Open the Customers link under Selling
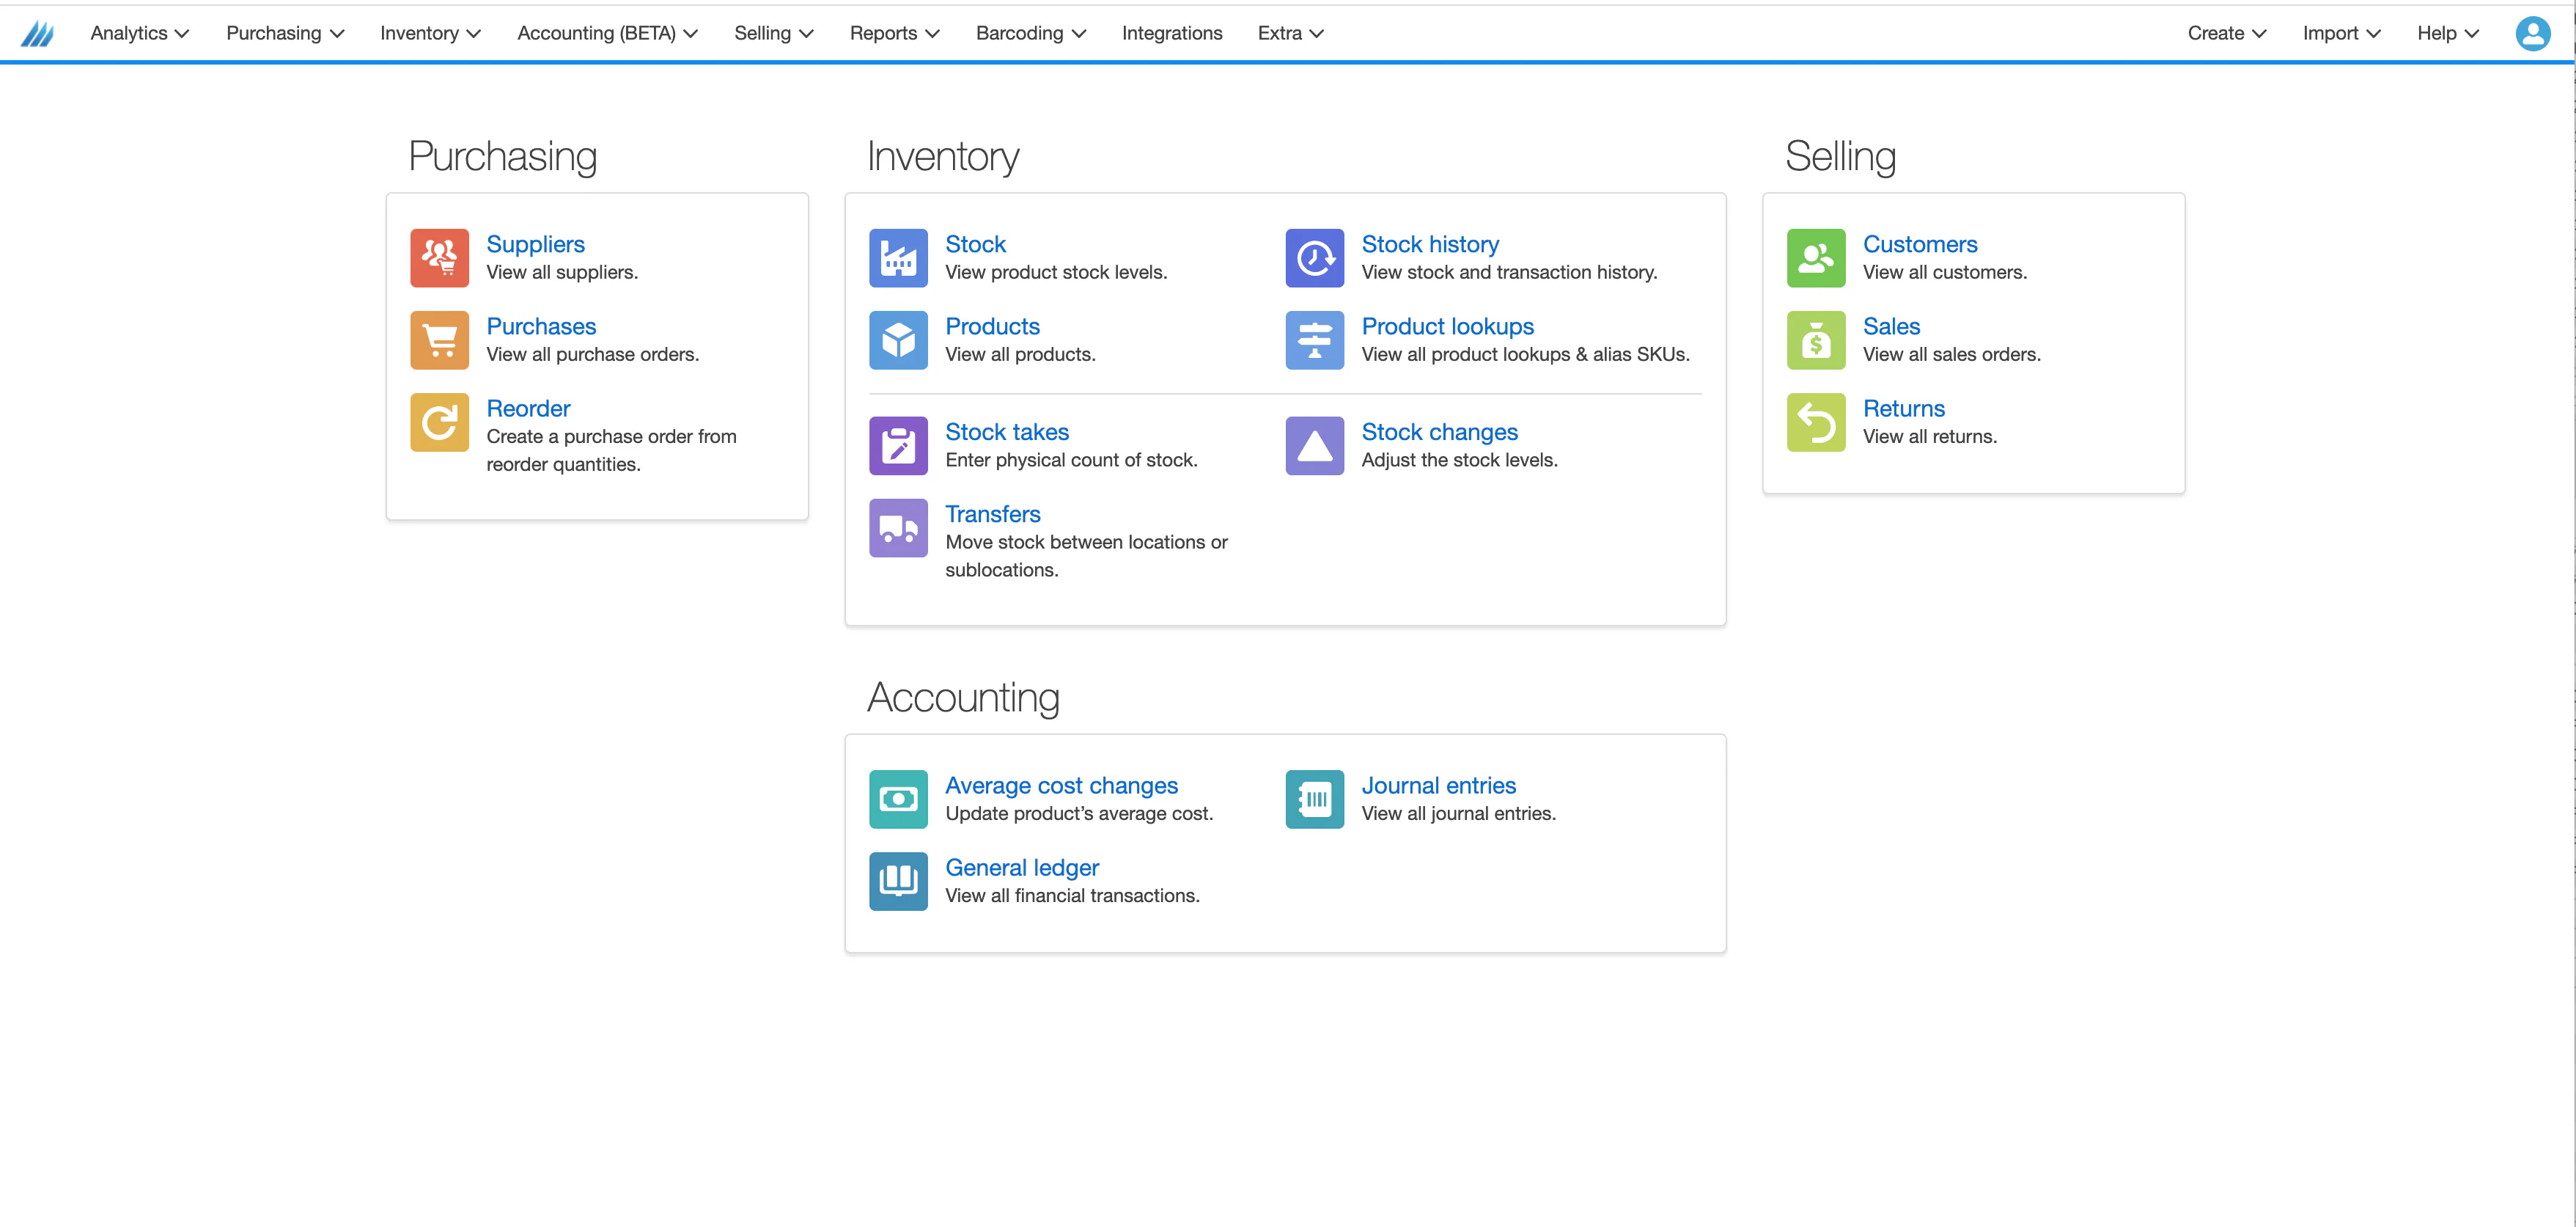2576x1227 pixels. click(1920, 243)
